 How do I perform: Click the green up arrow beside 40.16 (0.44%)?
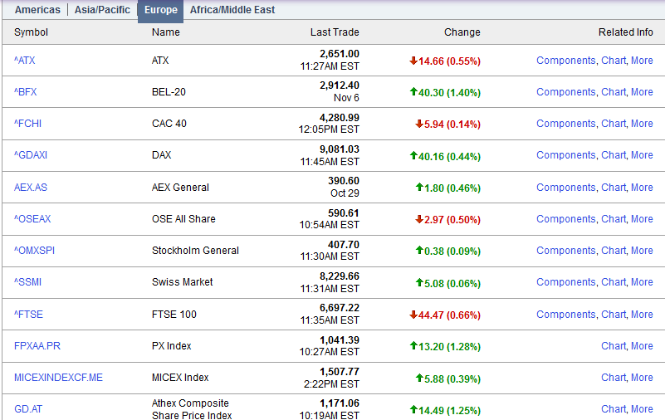pos(413,155)
